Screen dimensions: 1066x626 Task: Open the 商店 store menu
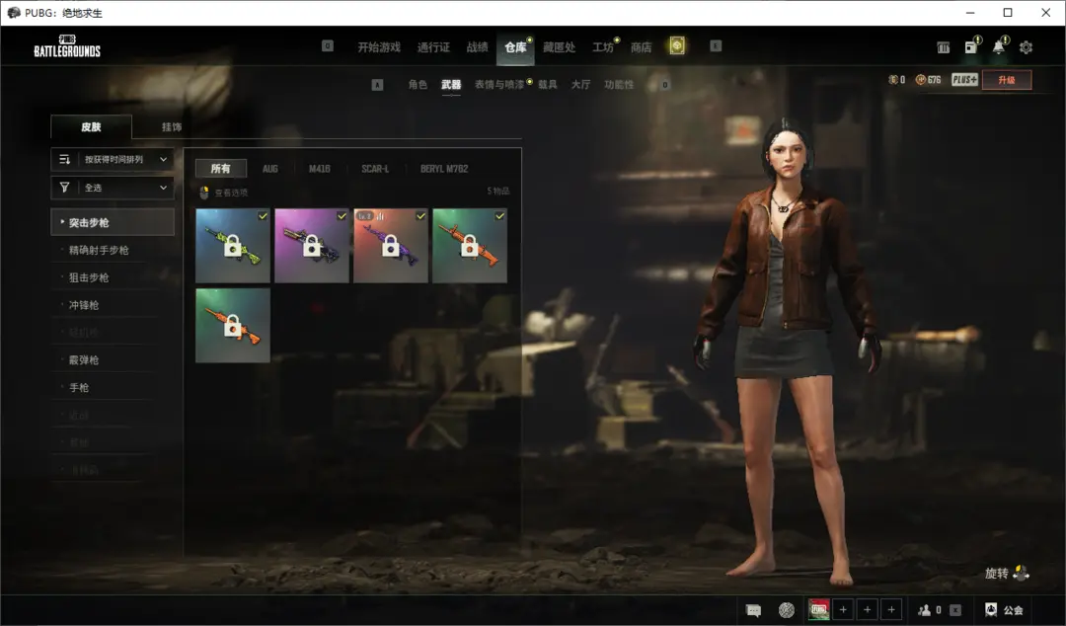point(641,47)
